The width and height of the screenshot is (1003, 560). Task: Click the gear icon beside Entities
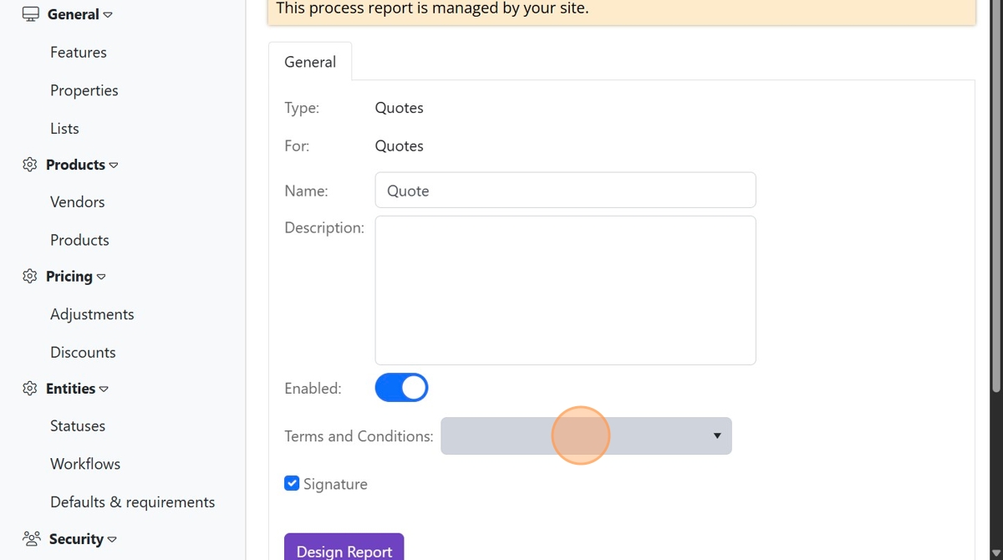click(30, 388)
